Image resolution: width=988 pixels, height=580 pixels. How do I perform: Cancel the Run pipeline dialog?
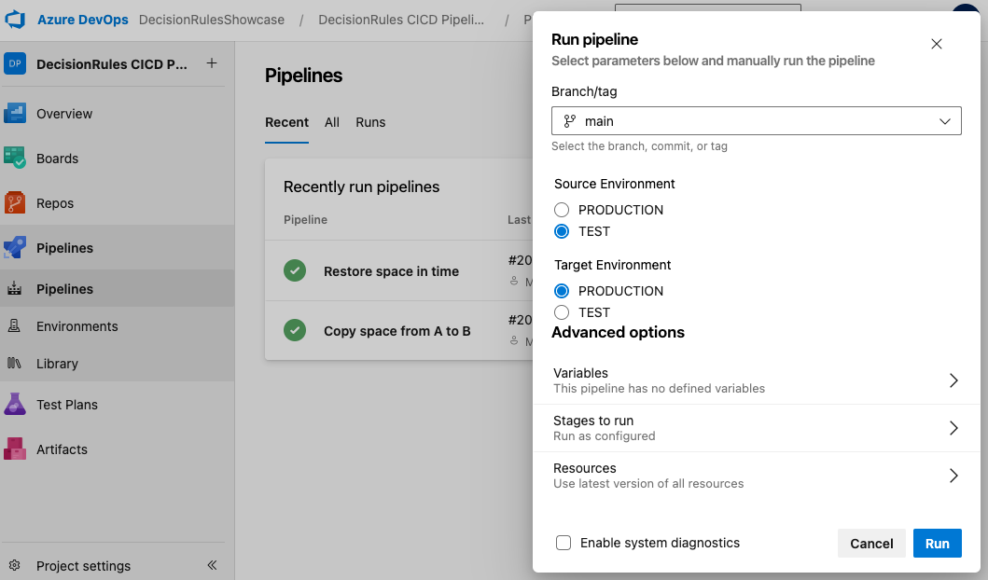click(871, 544)
